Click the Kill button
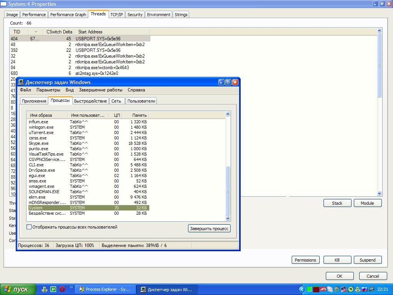The width and height of the screenshot is (393, 295). tap(337, 260)
